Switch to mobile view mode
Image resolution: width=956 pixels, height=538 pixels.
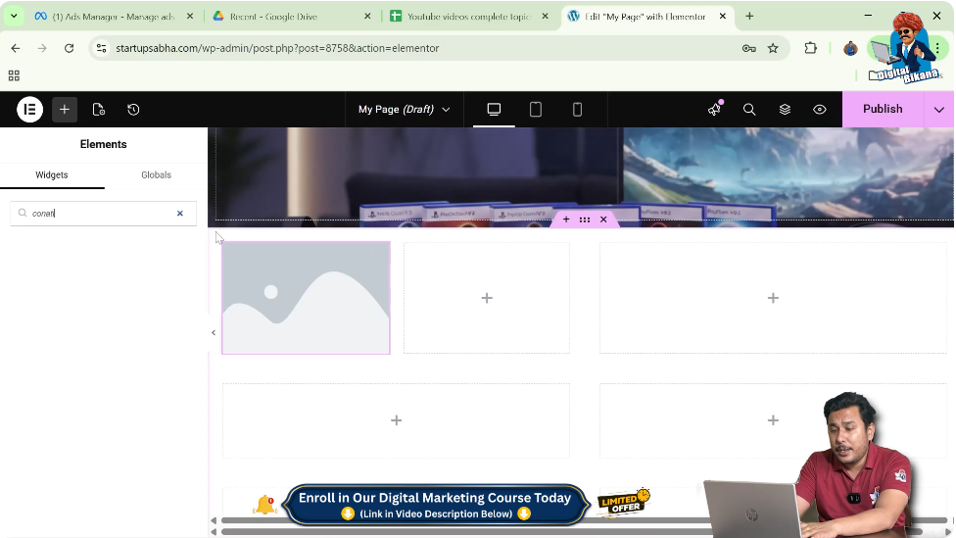(577, 110)
